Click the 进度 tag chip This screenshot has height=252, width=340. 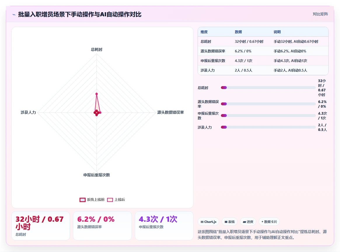click(248, 222)
